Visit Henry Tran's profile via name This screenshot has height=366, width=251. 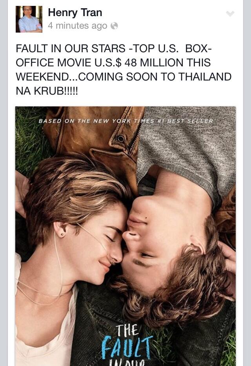[x=75, y=13]
